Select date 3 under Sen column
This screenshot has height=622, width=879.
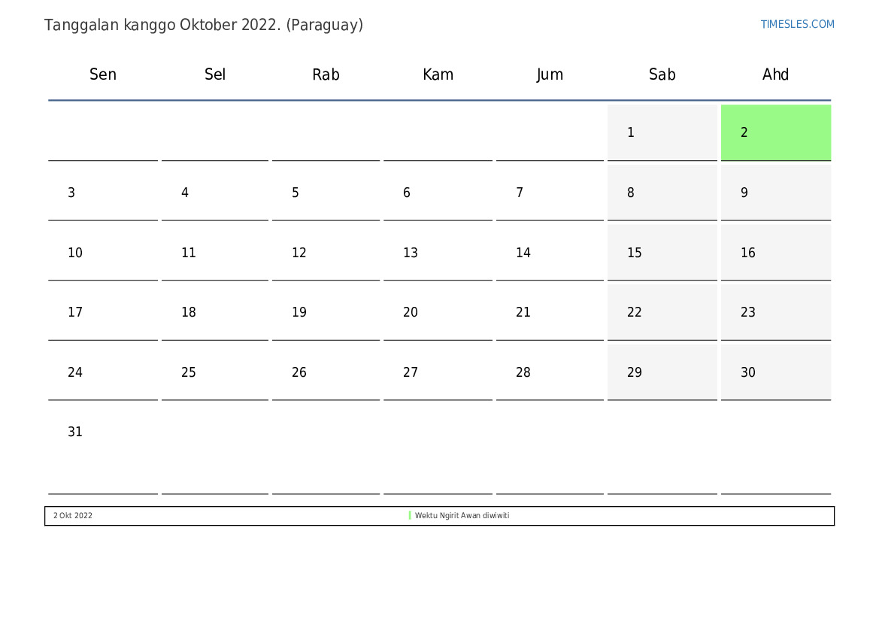click(x=71, y=193)
